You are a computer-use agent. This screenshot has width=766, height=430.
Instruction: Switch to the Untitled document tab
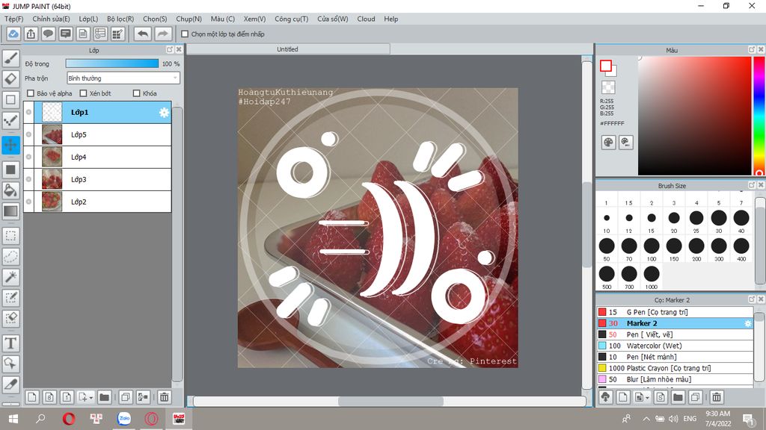(x=288, y=49)
